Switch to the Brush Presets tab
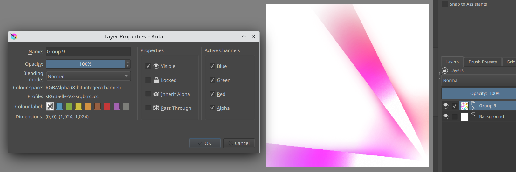The height and width of the screenshot is (172, 516). [x=482, y=62]
